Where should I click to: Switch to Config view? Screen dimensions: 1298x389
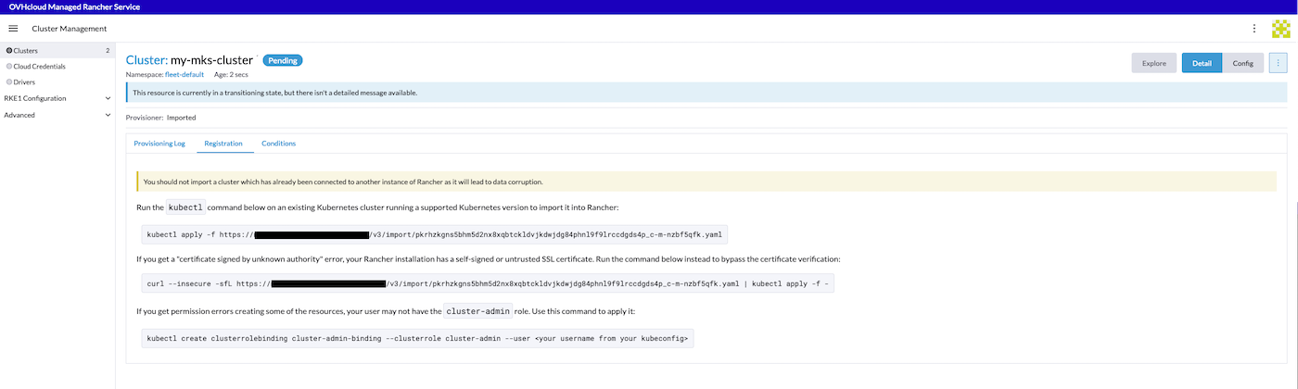[1242, 63]
